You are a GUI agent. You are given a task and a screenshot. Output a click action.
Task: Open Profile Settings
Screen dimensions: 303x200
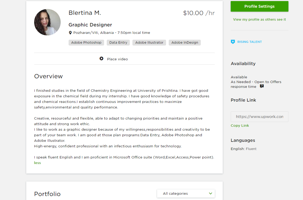coord(260,6)
